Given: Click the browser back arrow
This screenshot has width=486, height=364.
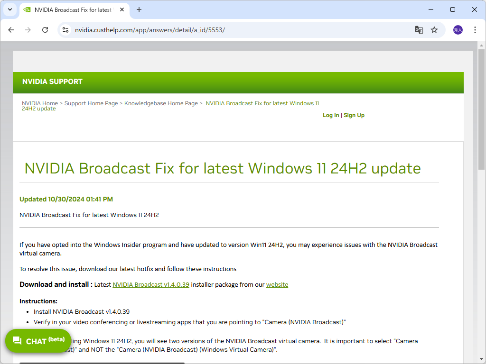Looking at the screenshot, I should [x=11, y=30].
